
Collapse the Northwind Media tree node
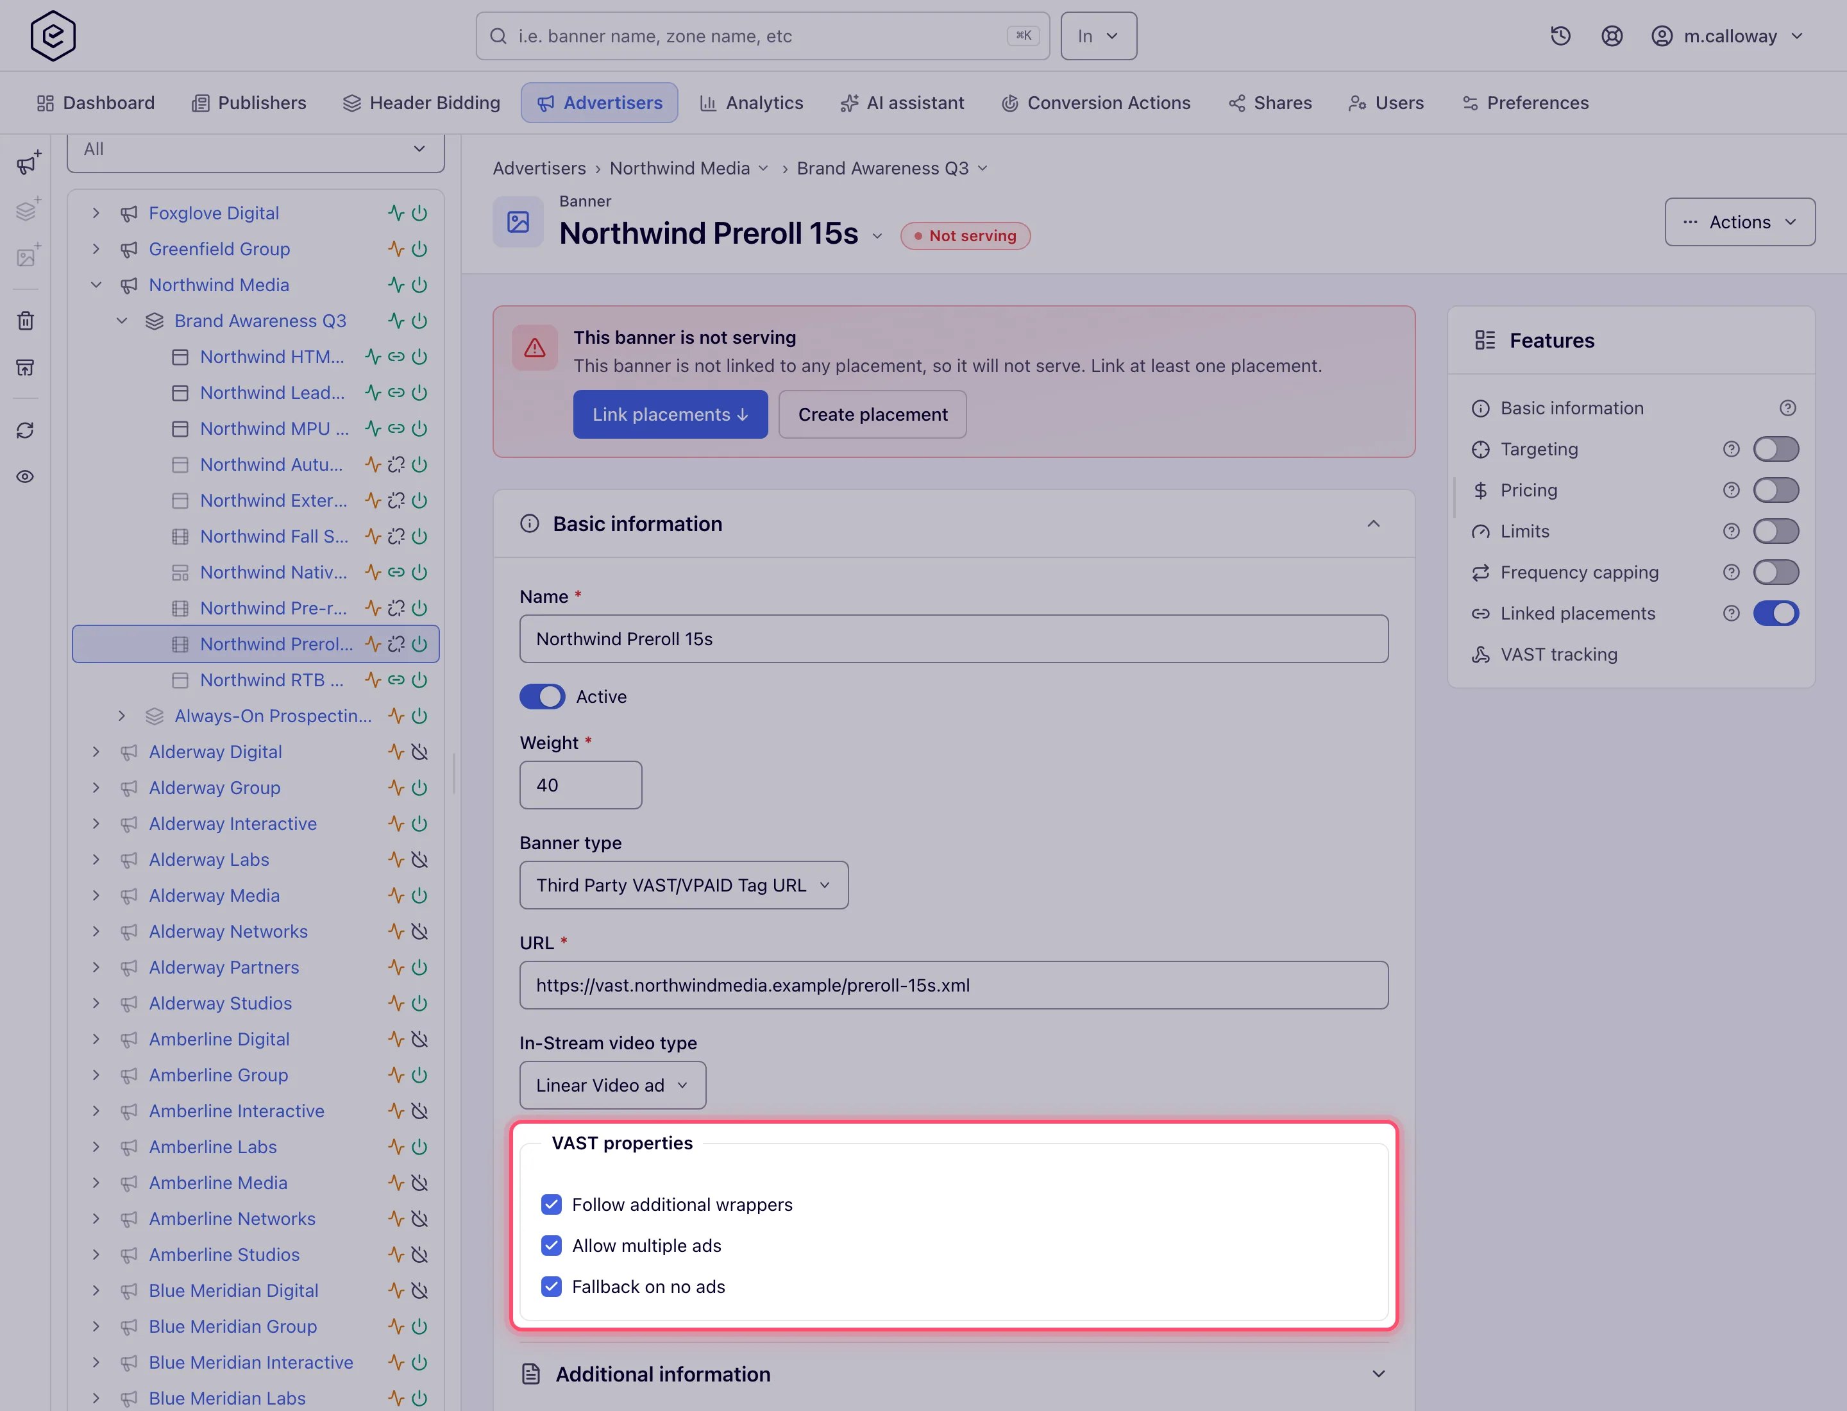pos(96,285)
